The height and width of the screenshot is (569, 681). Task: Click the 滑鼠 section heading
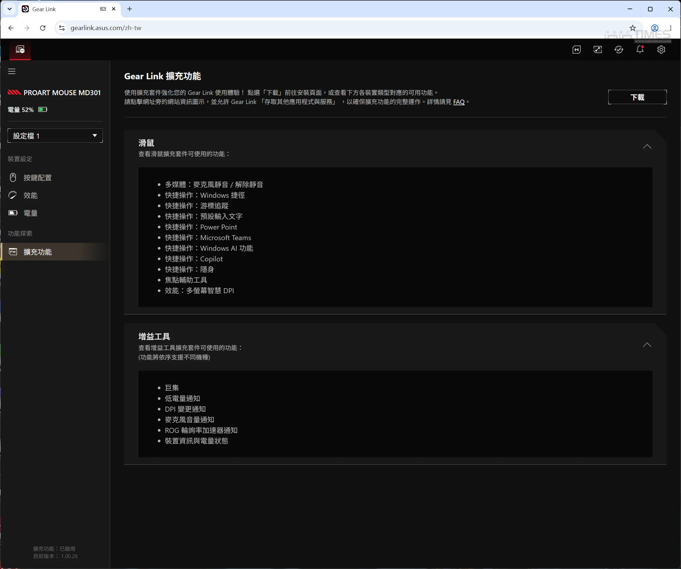[x=146, y=143]
